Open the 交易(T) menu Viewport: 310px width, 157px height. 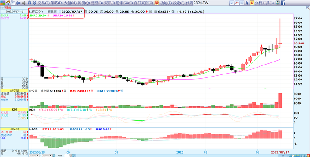click(x=43, y=3)
